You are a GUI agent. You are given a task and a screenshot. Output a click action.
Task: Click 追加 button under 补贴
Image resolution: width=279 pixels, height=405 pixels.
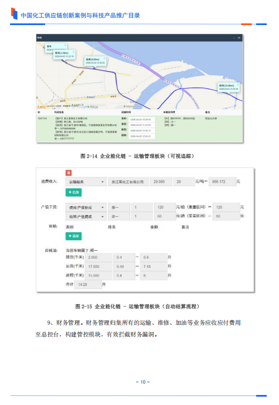pyautogui.click(x=74, y=236)
